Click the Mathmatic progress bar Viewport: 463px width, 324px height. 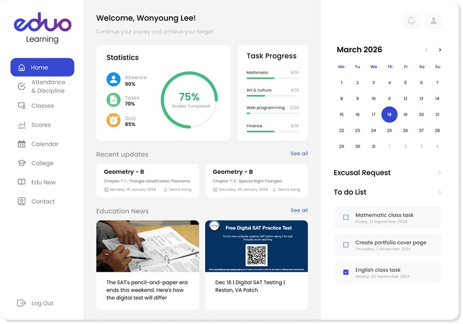(x=272, y=78)
